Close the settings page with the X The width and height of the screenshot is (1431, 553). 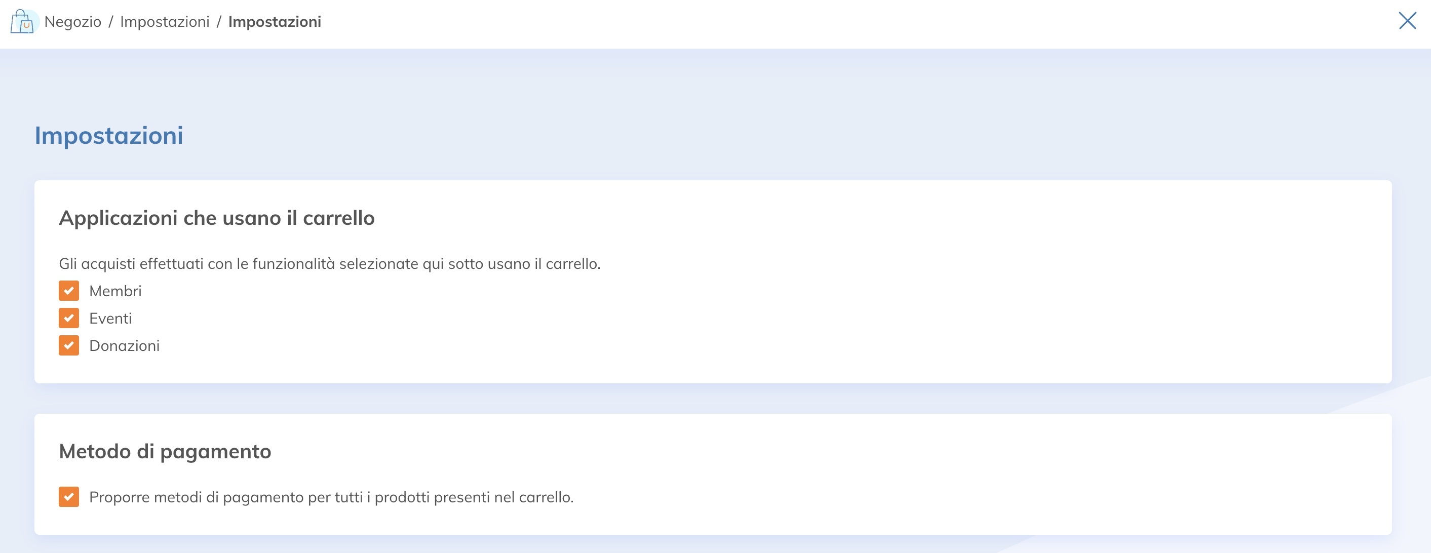(x=1407, y=21)
